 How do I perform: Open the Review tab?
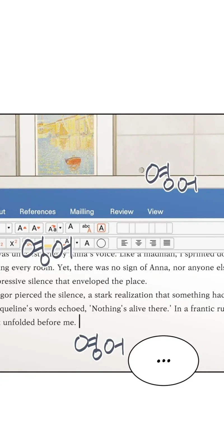[122, 212]
